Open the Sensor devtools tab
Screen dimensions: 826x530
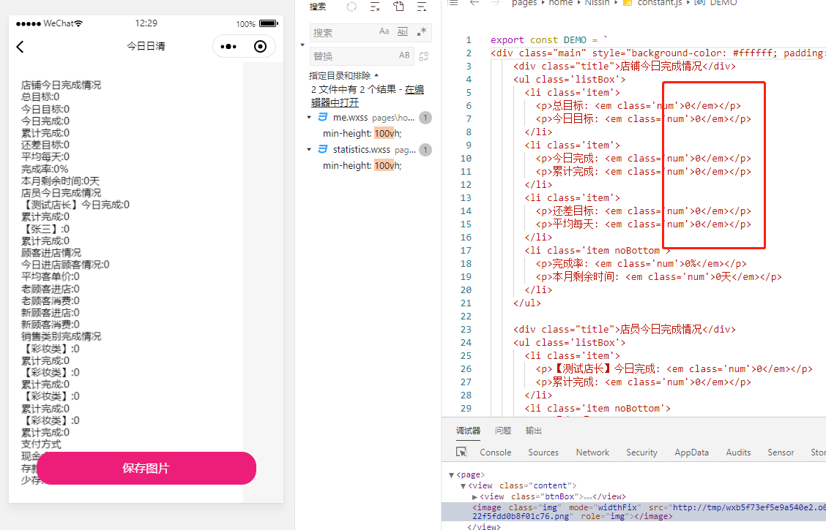780,453
